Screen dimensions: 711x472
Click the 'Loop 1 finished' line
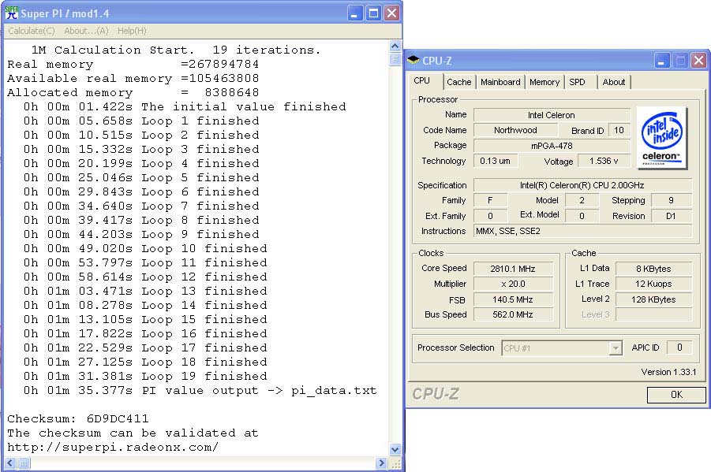point(141,121)
